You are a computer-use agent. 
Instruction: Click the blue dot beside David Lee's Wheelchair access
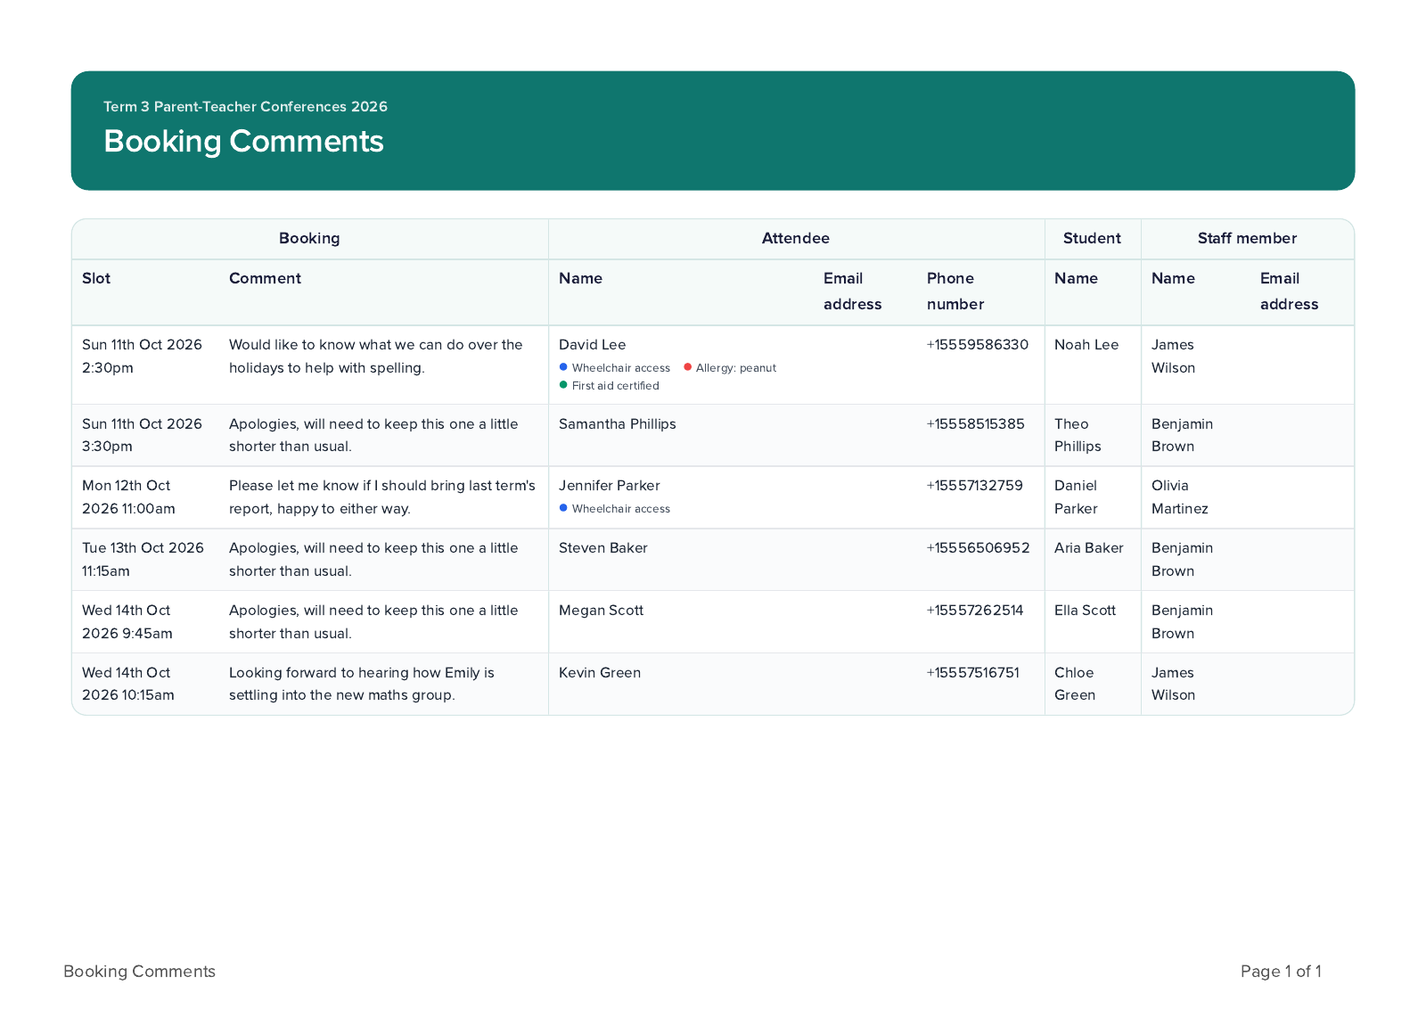tap(563, 367)
